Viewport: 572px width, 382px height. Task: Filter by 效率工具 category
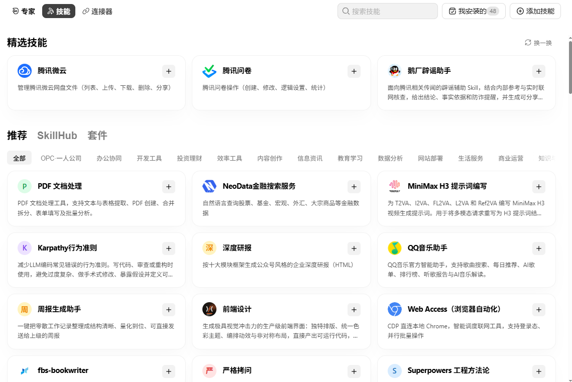[x=230, y=158]
